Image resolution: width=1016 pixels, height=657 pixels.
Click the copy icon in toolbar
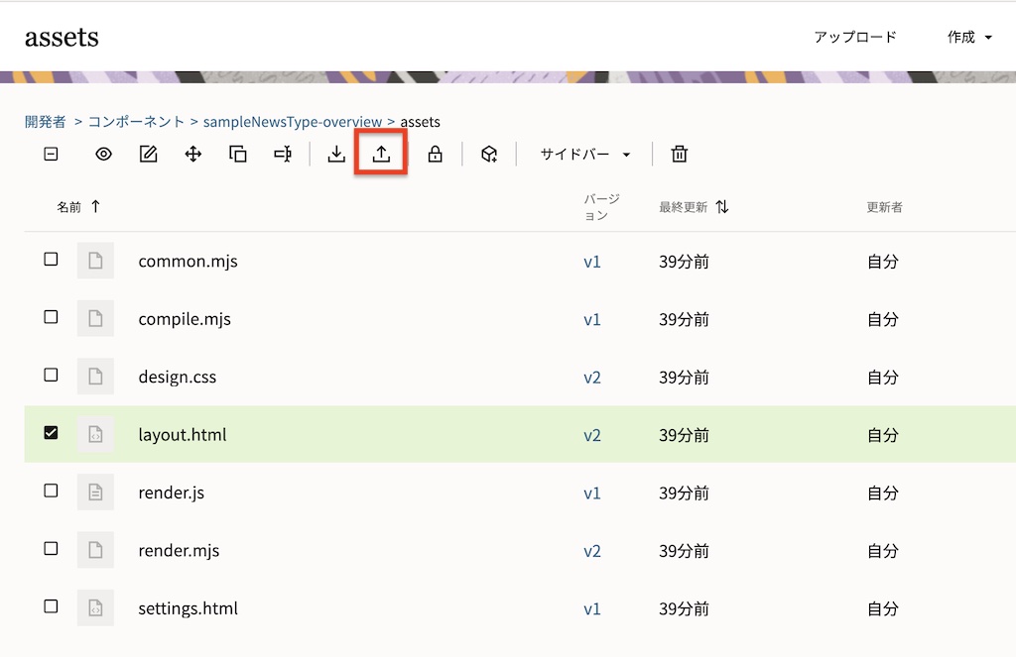pos(238,154)
